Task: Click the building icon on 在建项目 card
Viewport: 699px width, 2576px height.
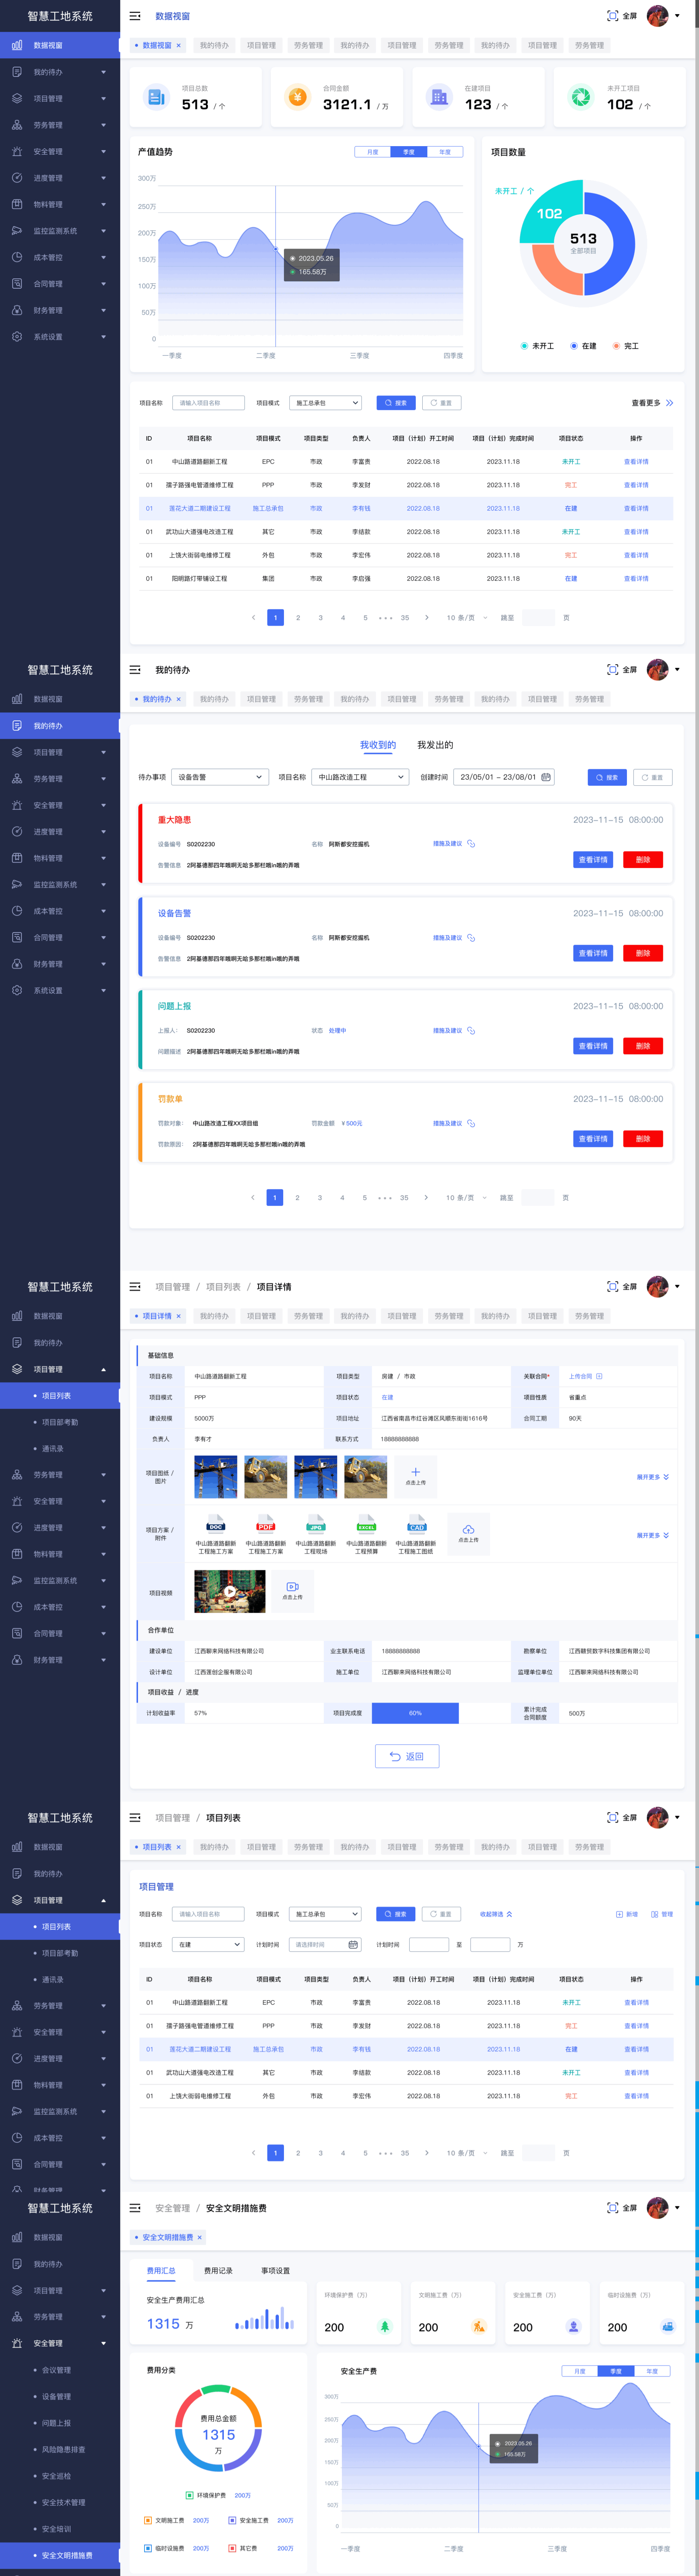Action: (x=439, y=97)
